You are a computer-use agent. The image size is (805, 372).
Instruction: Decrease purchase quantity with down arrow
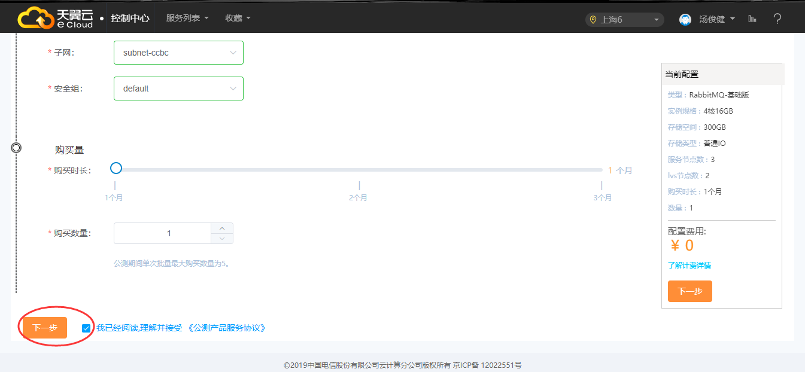(222, 239)
